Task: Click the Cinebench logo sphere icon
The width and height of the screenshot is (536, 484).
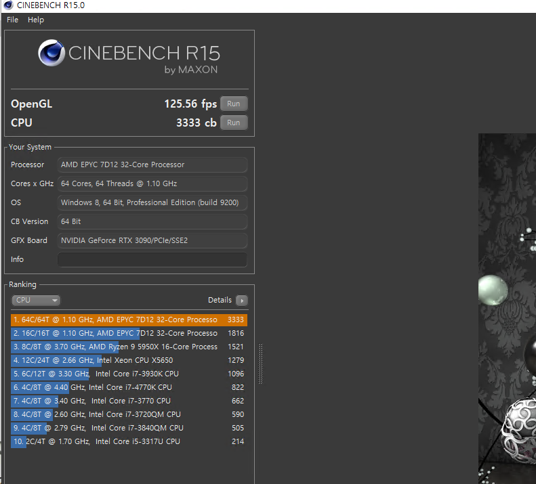Action: click(51, 53)
